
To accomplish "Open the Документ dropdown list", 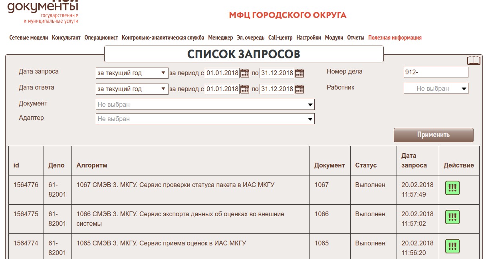I will pos(205,105).
